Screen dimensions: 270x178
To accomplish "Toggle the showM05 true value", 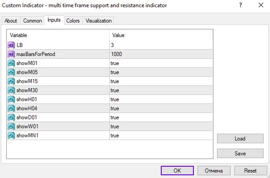I will pyautogui.click(x=161, y=72).
